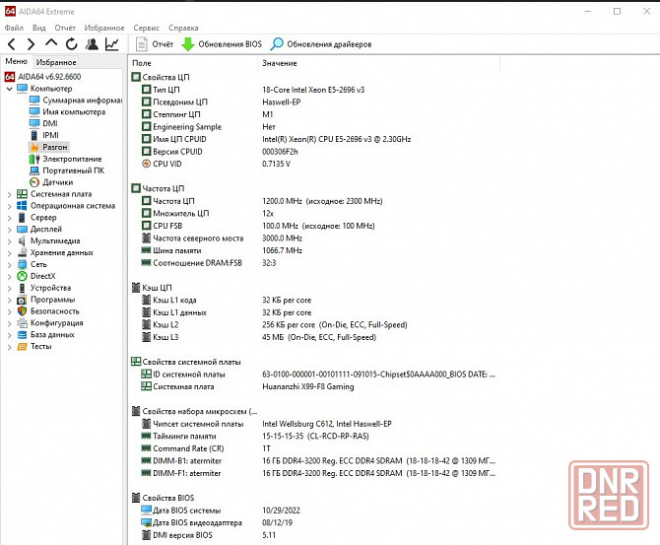Click the Тесты tree icon

22,347
